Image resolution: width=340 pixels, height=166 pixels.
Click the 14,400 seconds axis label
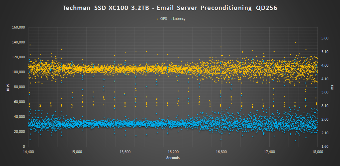coord(29,152)
